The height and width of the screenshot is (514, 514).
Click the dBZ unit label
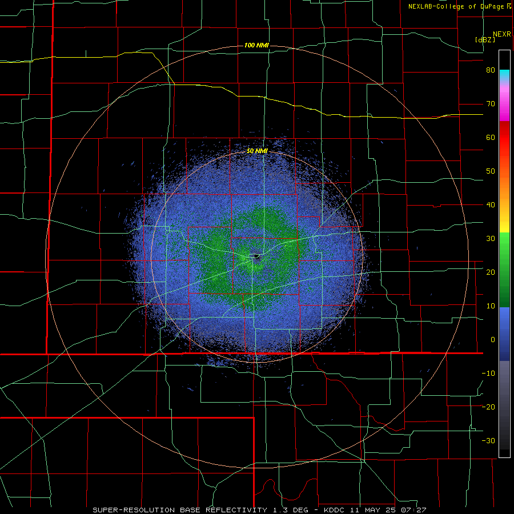click(x=485, y=39)
